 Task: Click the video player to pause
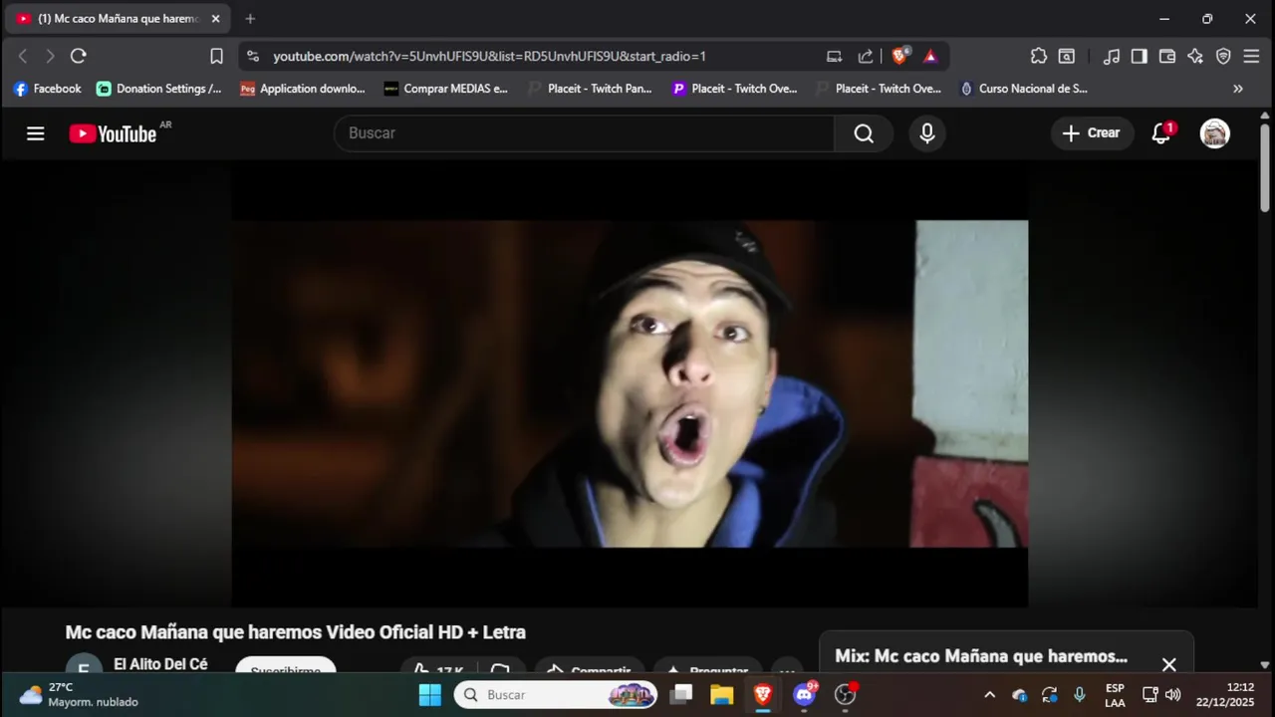(x=630, y=383)
